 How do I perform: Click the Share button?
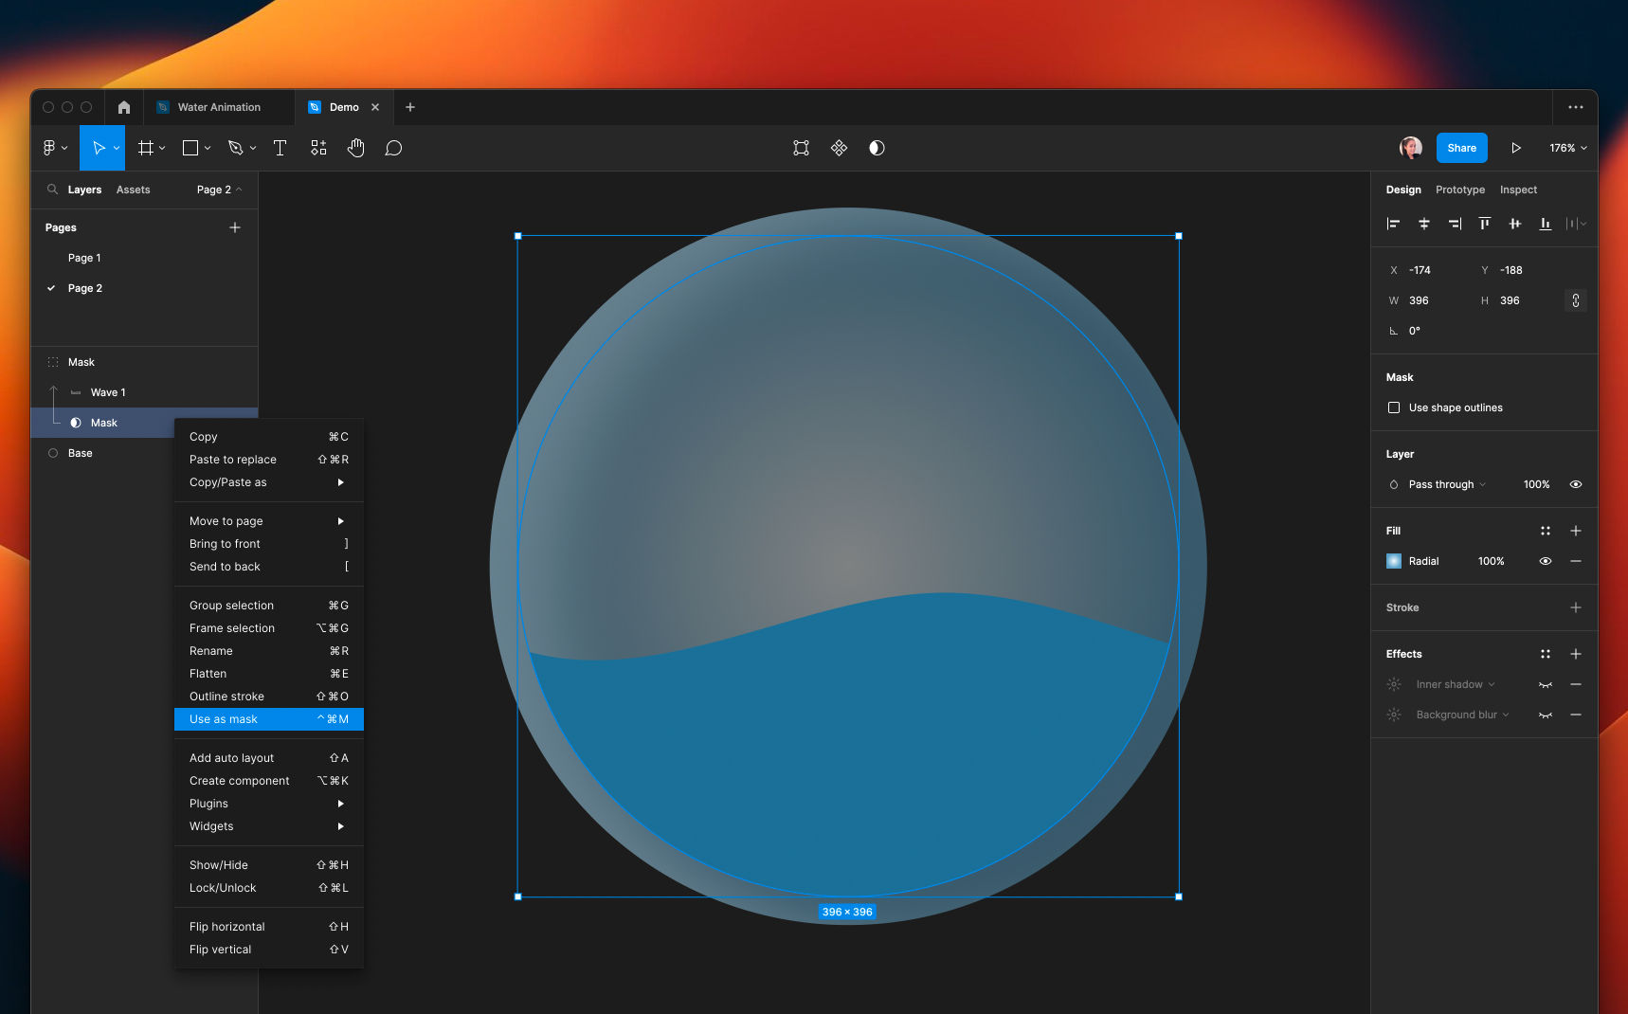coord(1462,148)
